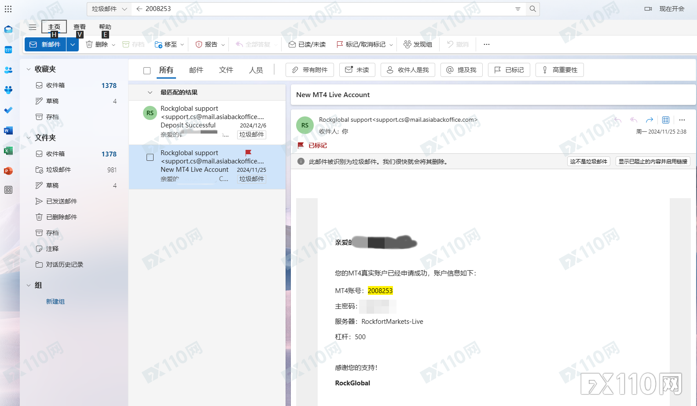Image resolution: width=697 pixels, height=406 pixels.
Task: Open People icon in left rail
Action: pyautogui.click(x=8, y=70)
